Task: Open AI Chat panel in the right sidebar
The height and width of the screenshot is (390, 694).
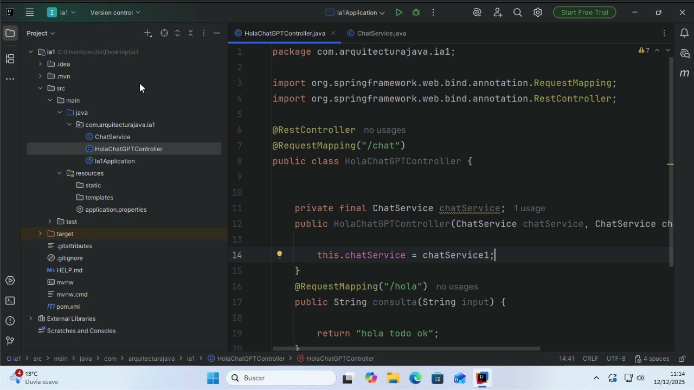Action: [684, 54]
